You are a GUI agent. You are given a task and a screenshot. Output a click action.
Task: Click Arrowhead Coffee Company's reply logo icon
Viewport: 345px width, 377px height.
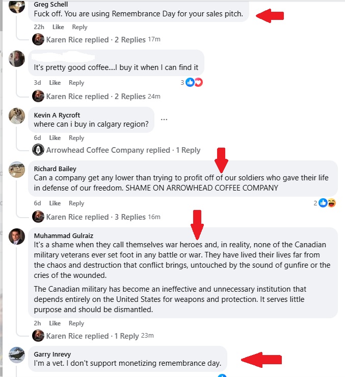click(x=38, y=150)
